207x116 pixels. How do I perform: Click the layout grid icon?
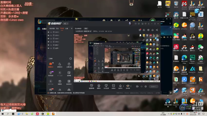(148, 30)
